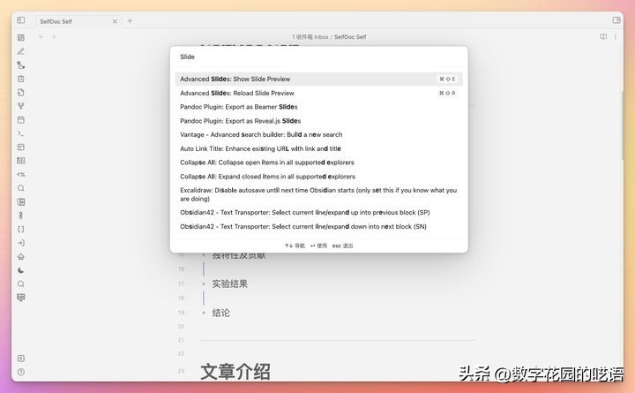Click the file copy icon in ribbon
The width and height of the screenshot is (635, 393).
click(x=21, y=93)
